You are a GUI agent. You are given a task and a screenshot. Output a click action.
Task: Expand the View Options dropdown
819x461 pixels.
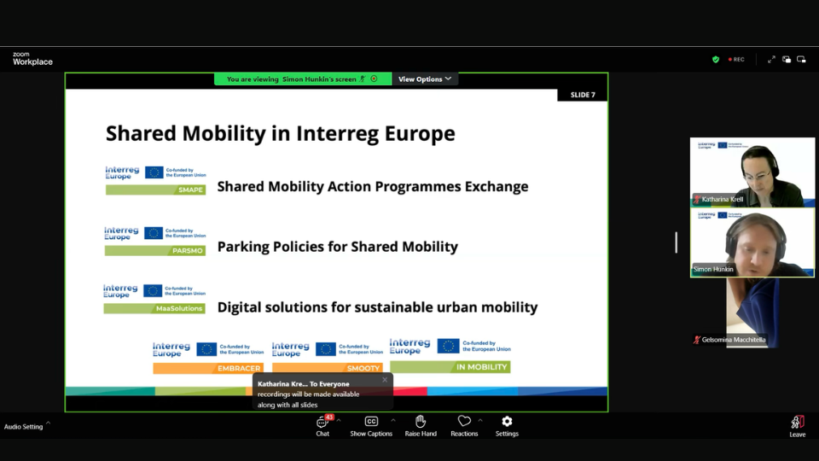(x=425, y=79)
